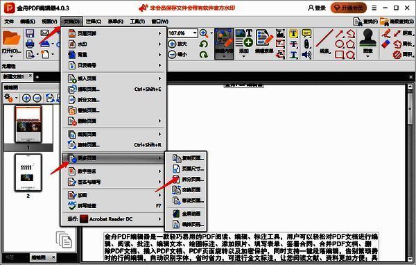Click the new blank document icon
Image resolution: width=416 pixels, height=265 pixels.
click(x=45, y=54)
